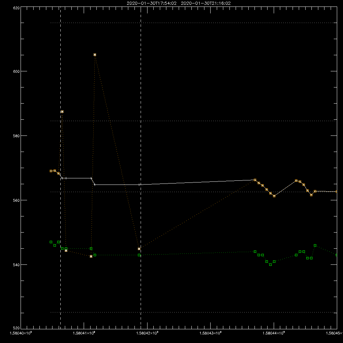Image resolution: width=343 pixels, height=343 pixels.
Task: Click the x-axis label 1.58041×10⁹
Action: (x=84, y=333)
